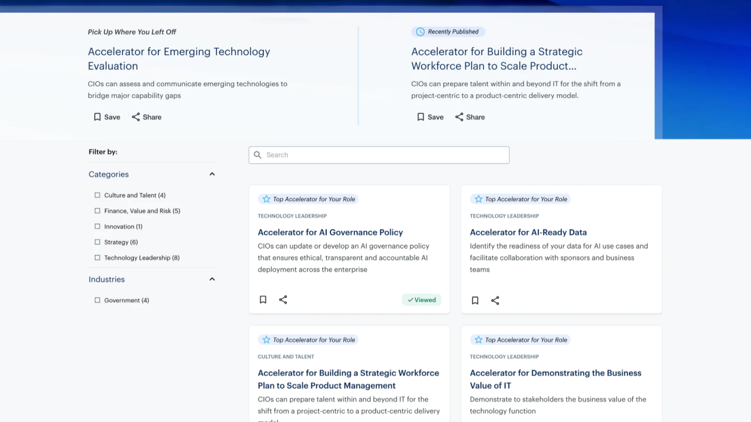Viewport: 751px width, 422px height.
Task: Check the Culture and Talent filter checkbox
Action: 97,195
